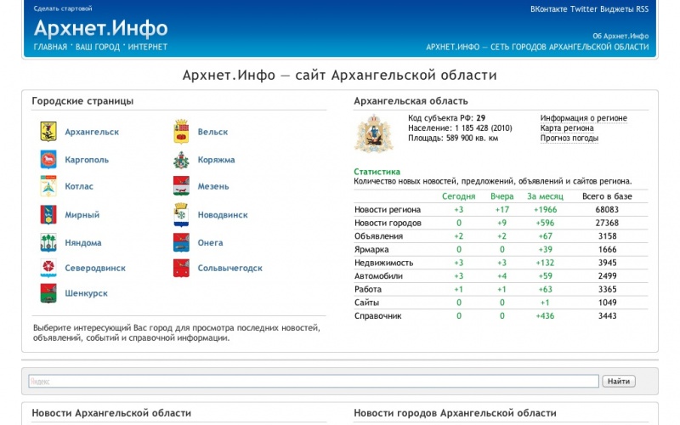The width and height of the screenshot is (680, 425).
Task: Click the Сольвычегодск coat of arms icon
Action: [181, 268]
